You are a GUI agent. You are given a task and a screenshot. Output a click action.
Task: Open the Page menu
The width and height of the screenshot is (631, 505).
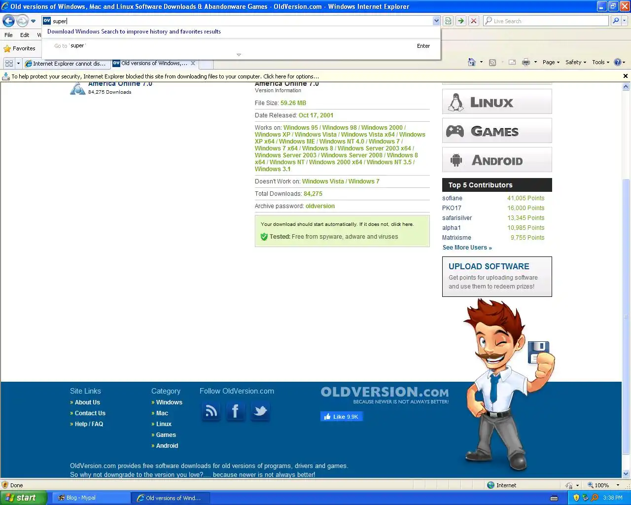point(551,62)
